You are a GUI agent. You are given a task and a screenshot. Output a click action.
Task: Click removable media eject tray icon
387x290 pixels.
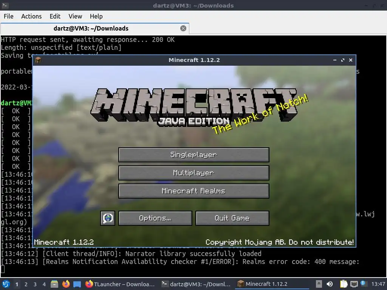(319, 284)
